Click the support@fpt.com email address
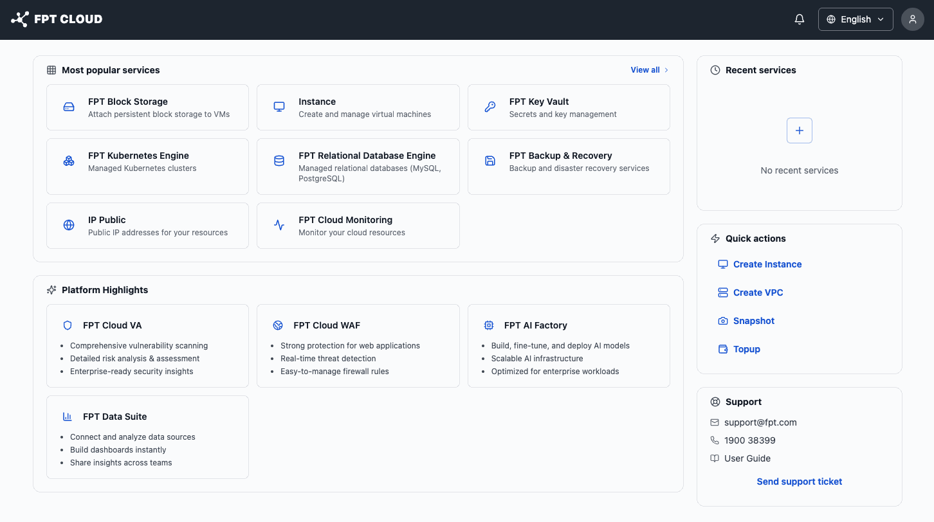934x522 pixels. [760, 422]
